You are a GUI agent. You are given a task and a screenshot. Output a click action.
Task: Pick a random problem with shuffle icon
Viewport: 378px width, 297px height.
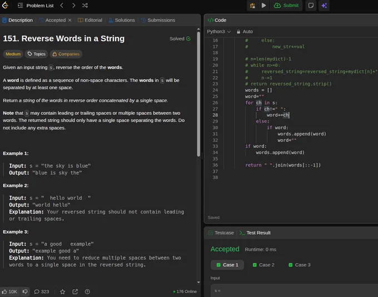click(x=85, y=6)
